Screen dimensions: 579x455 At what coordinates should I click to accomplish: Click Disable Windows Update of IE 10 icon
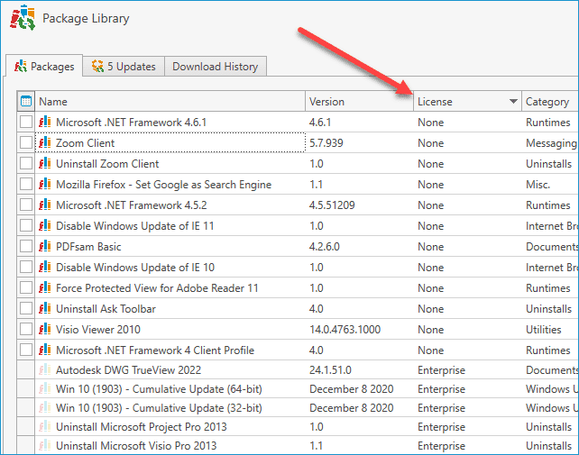click(x=45, y=267)
